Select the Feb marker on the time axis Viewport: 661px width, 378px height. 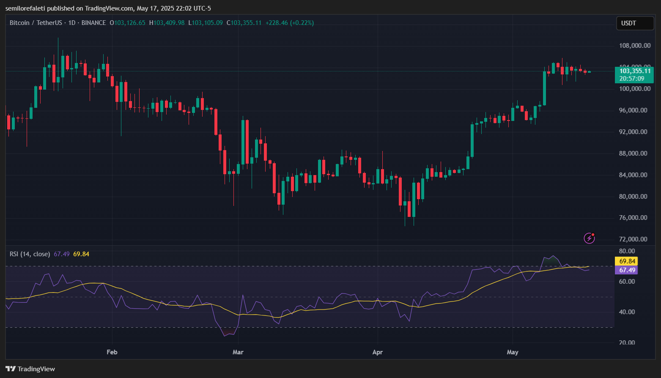[112, 352]
